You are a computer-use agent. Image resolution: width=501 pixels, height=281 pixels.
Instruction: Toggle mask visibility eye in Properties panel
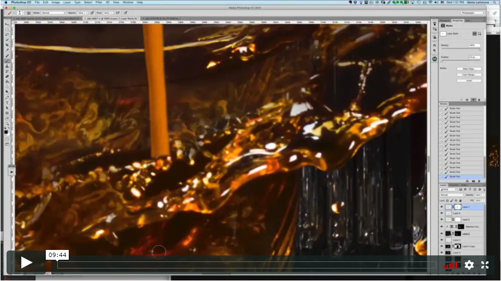point(473,100)
